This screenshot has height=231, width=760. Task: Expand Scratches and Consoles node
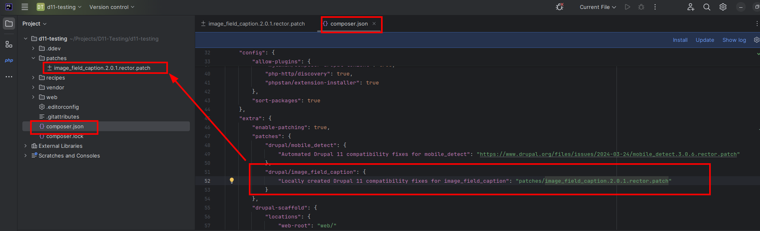[26, 156]
